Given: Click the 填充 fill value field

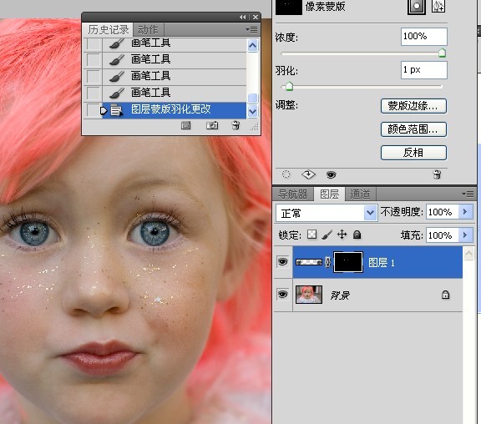Looking at the screenshot, I should click(442, 235).
